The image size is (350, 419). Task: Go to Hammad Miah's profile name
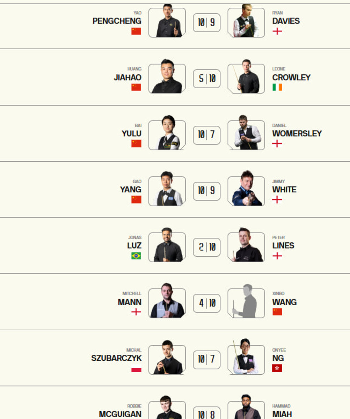coord(282,414)
